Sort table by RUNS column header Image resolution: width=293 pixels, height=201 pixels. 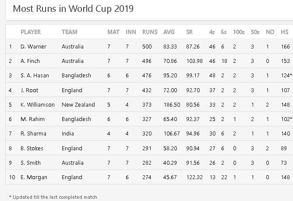click(x=150, y=32)
